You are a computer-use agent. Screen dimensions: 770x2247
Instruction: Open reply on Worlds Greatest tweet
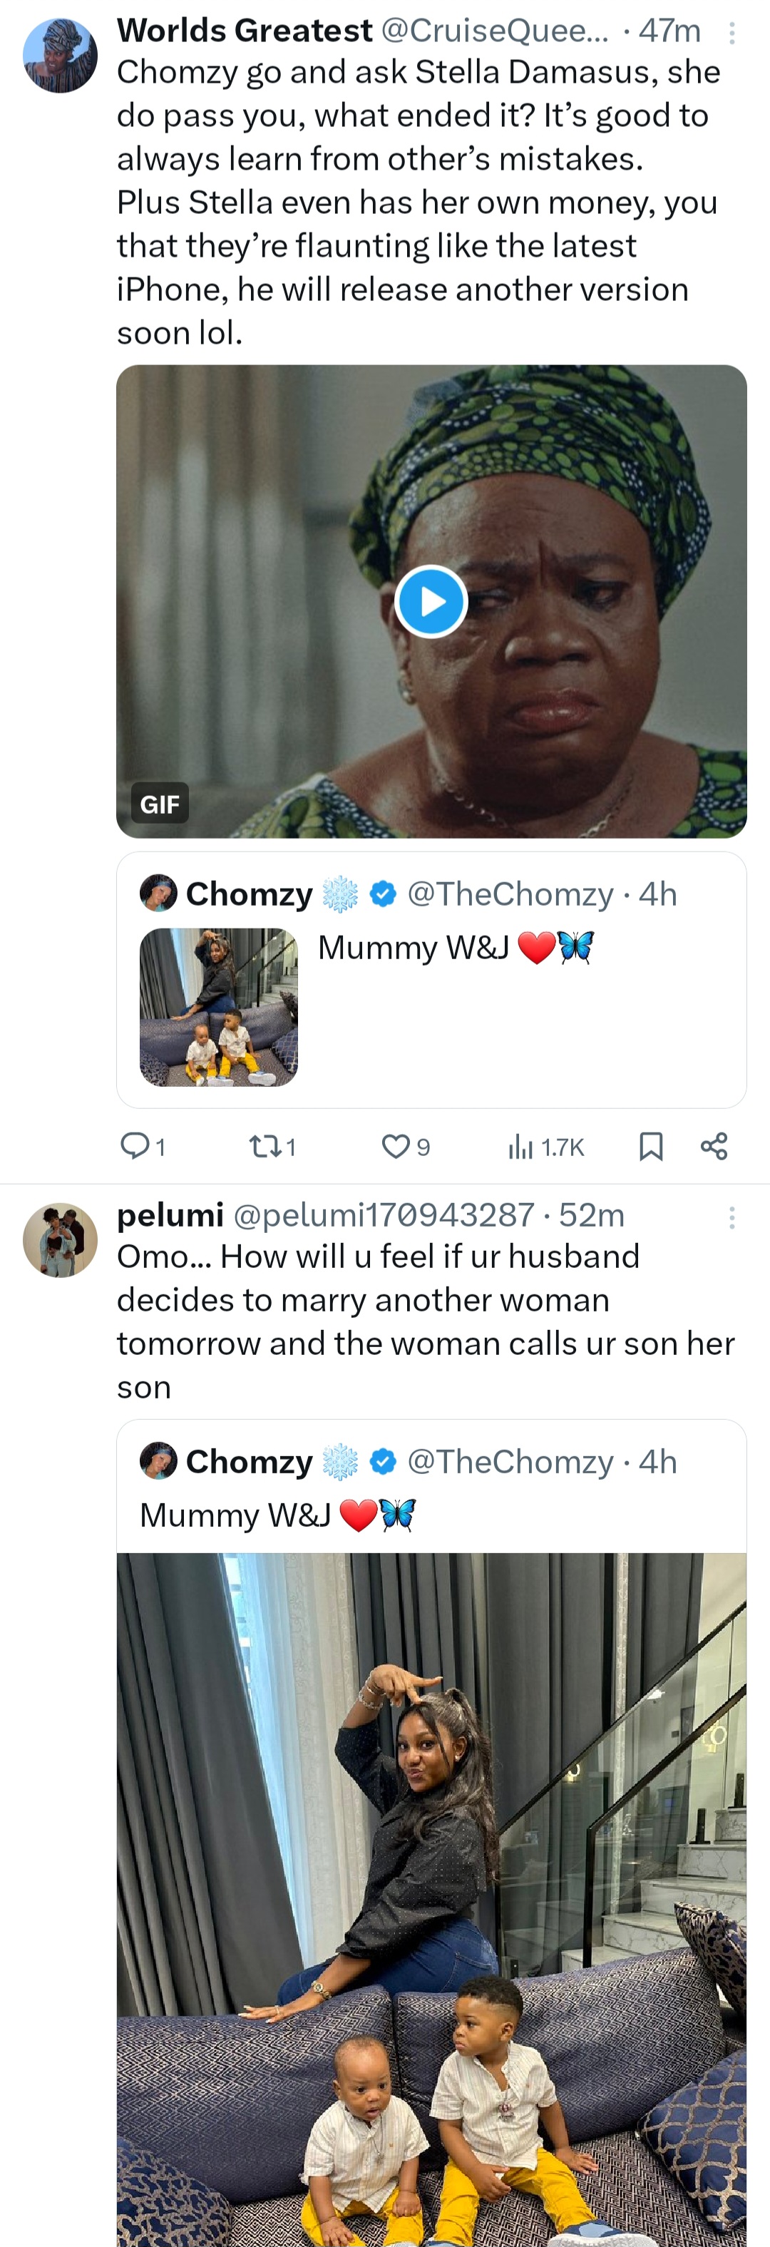coord(135,1145)
